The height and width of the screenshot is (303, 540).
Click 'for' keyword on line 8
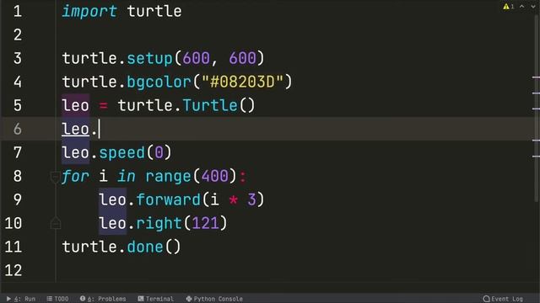tap(75, 176)
